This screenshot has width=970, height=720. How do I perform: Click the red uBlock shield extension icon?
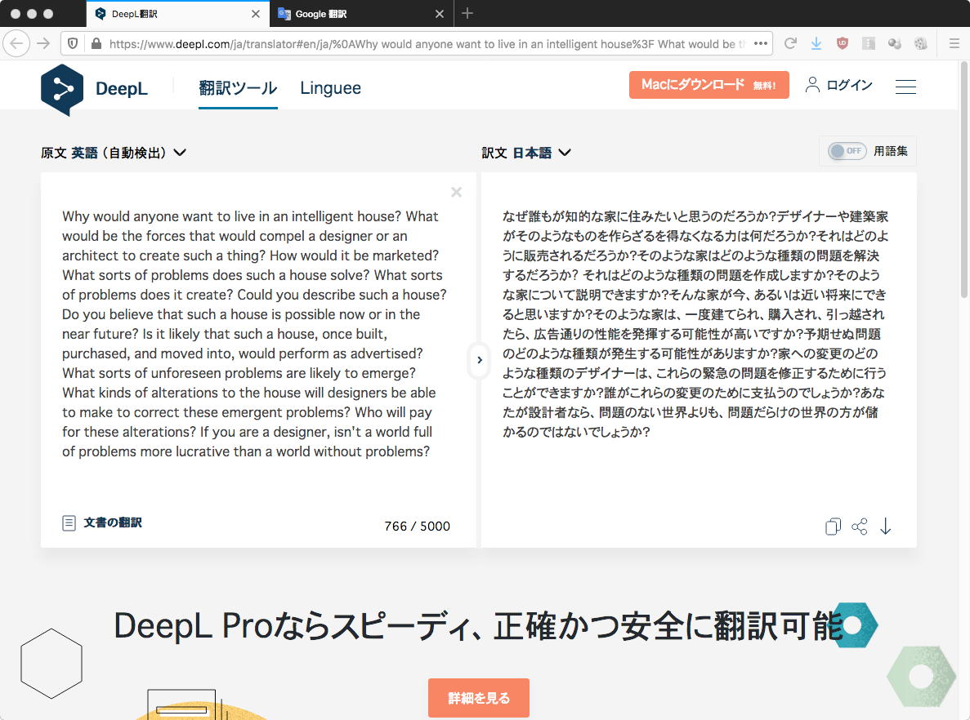(x=842, y=43)
